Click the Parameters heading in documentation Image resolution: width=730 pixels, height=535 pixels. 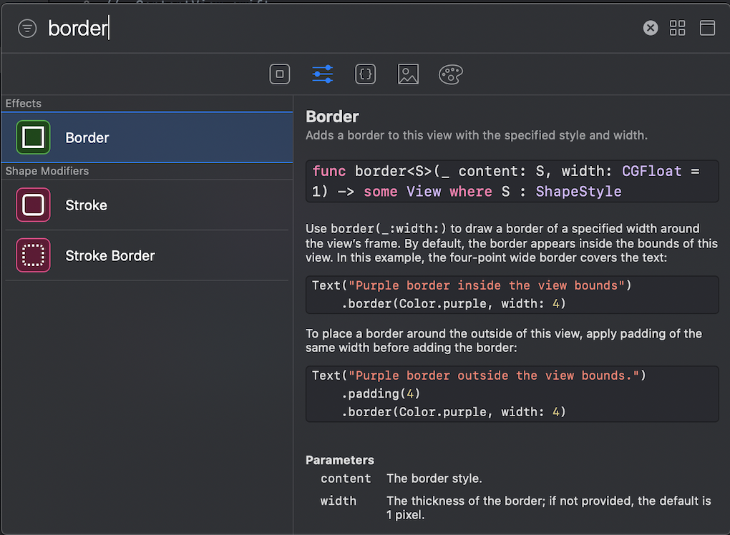tap(340, 460)
